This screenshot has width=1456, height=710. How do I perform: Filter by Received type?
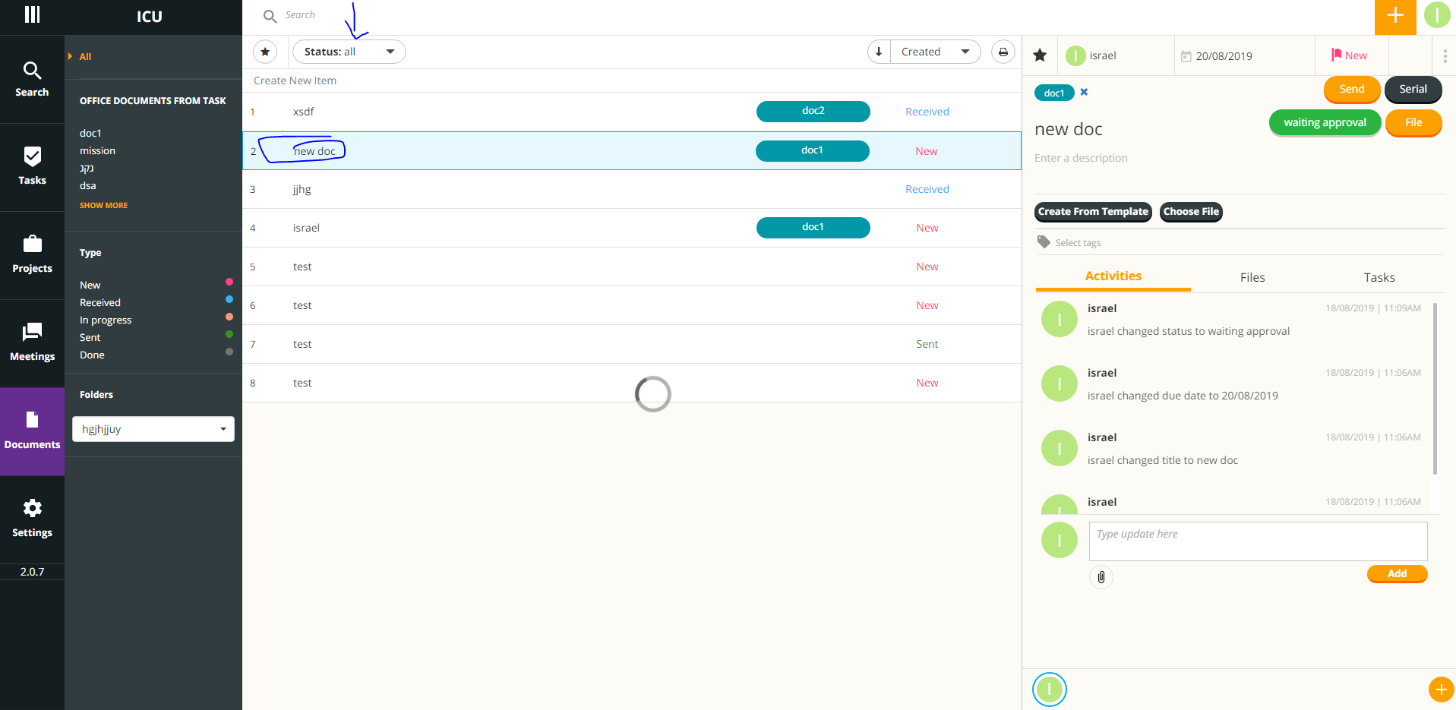(99, 302)
